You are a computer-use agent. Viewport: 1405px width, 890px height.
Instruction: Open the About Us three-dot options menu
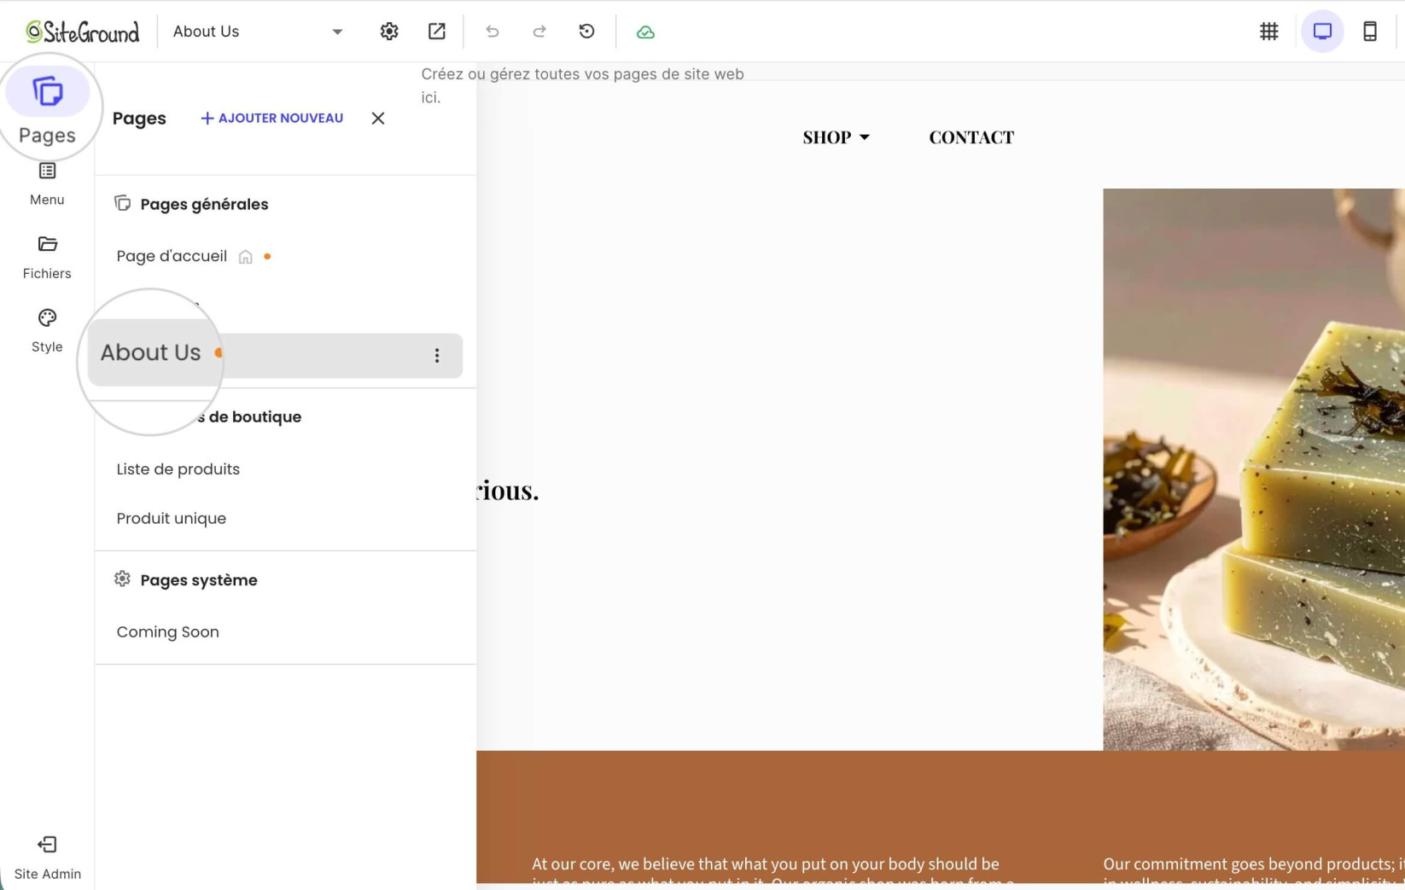[437, 355]
